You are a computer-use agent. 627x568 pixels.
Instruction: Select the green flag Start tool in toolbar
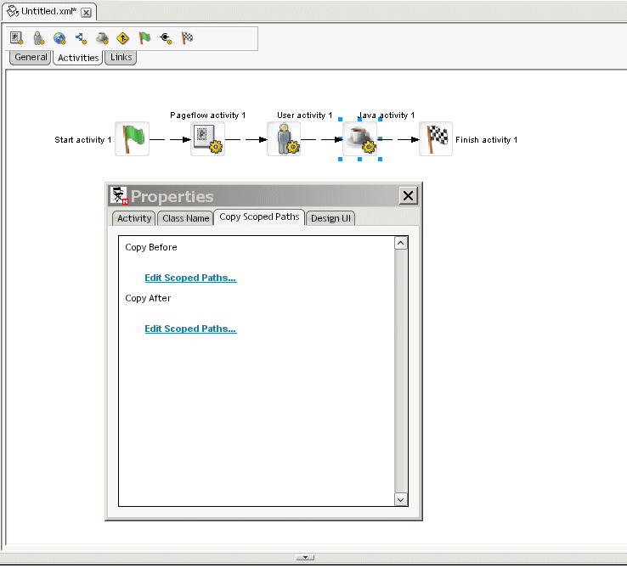pos(144,38)
